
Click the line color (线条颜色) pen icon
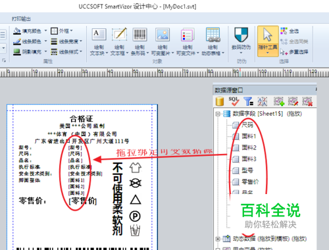click(x=16, y=41)
